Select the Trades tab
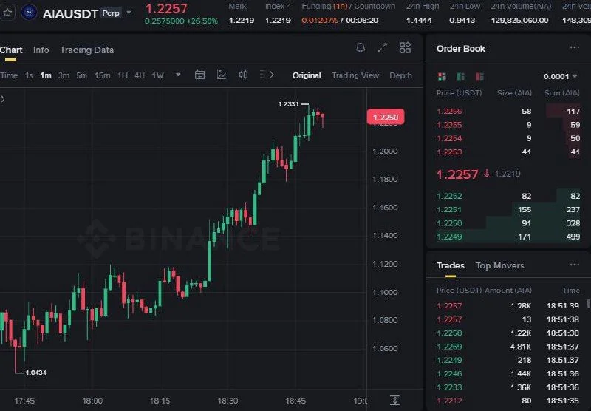The width and height of the screenshot is (591, 411). [x=451, y=265]
